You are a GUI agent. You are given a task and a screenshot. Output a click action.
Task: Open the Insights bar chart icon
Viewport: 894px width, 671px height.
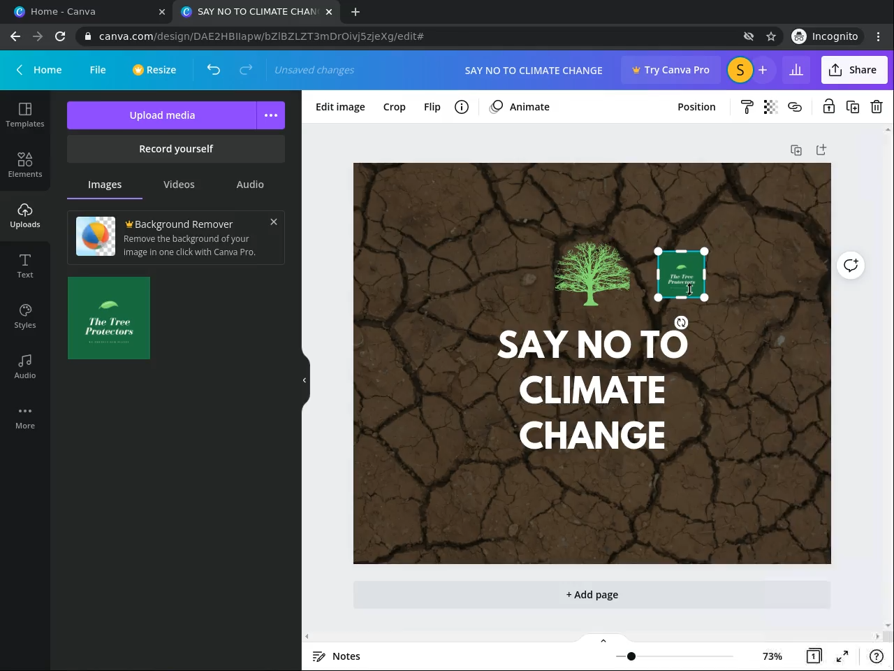(x=796, y=70)
